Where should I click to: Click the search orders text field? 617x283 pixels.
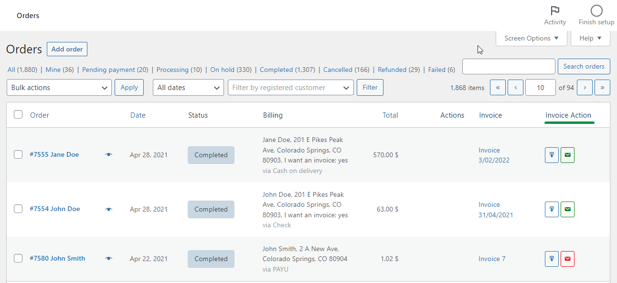pyautogui.click(x=509, y=67)
